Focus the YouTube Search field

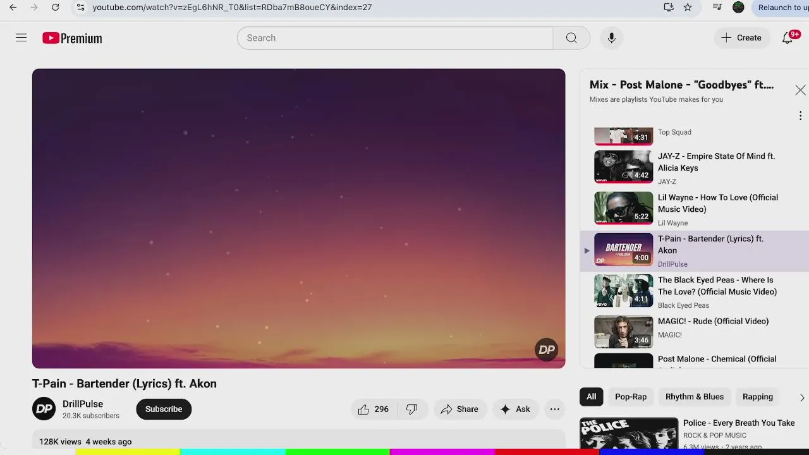[395, 38]
